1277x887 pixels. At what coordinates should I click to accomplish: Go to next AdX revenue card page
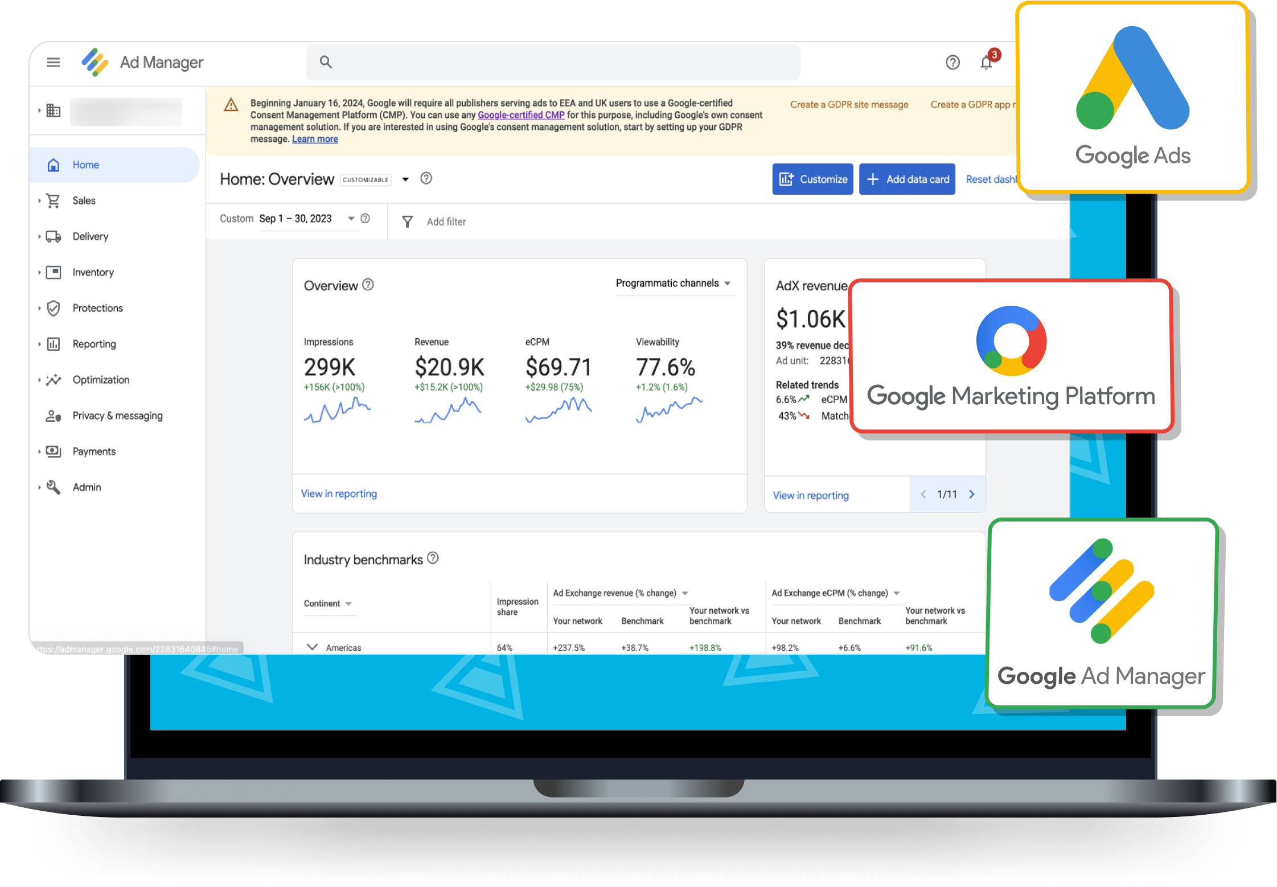click(972, 494)
